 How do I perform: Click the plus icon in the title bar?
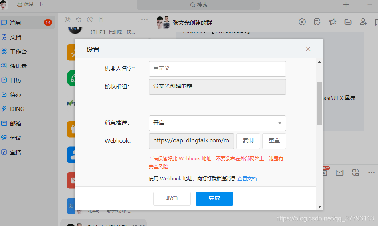pyautogui.click(x=346, y=4)
